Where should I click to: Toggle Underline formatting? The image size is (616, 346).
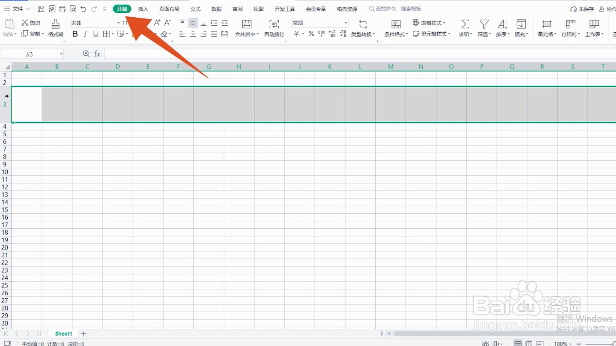96,34
